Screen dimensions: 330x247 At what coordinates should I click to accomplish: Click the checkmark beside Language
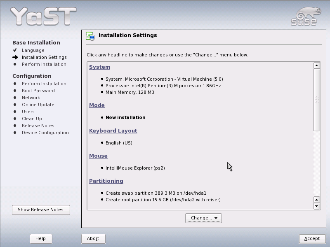(x=15, y=50)
